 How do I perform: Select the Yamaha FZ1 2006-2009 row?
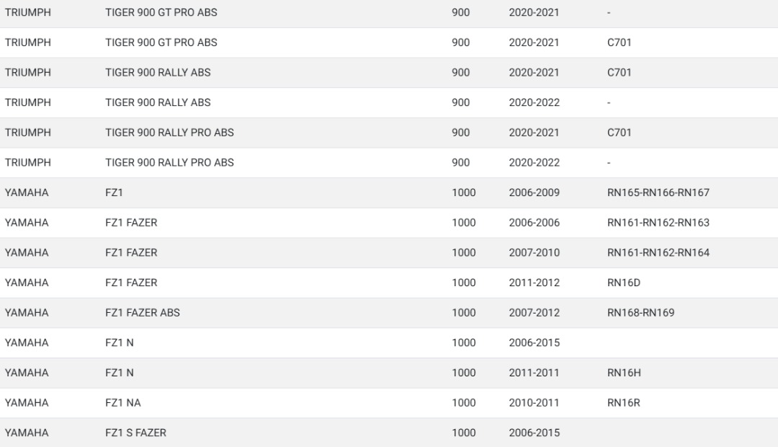point(389,192)
